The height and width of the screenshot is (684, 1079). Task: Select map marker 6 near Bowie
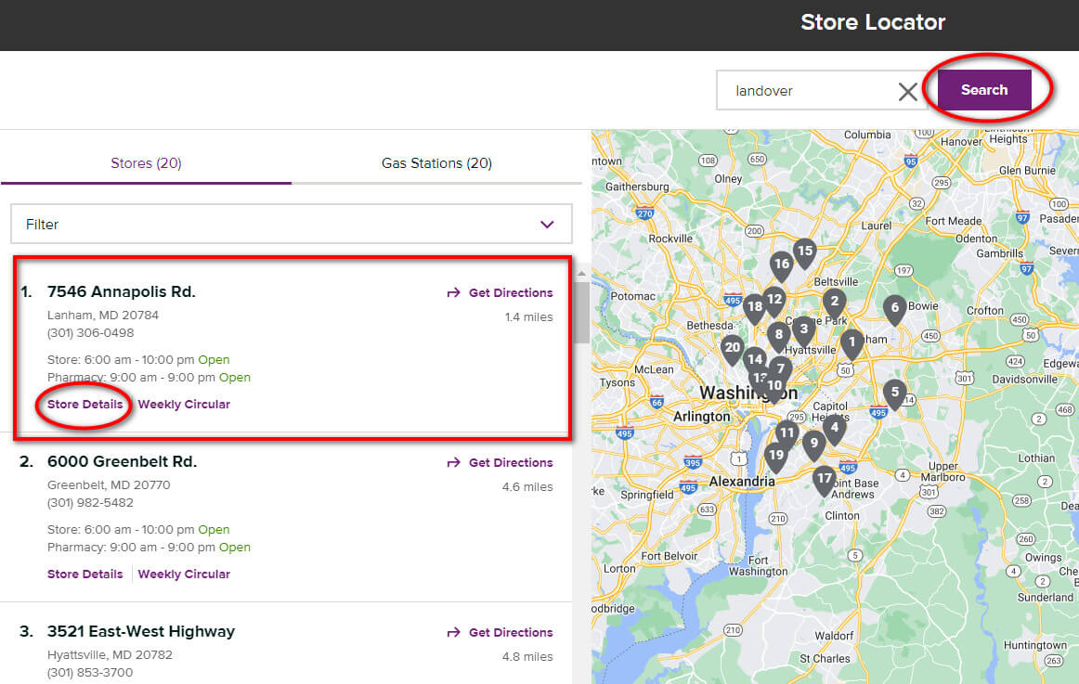tap(894, 309)
